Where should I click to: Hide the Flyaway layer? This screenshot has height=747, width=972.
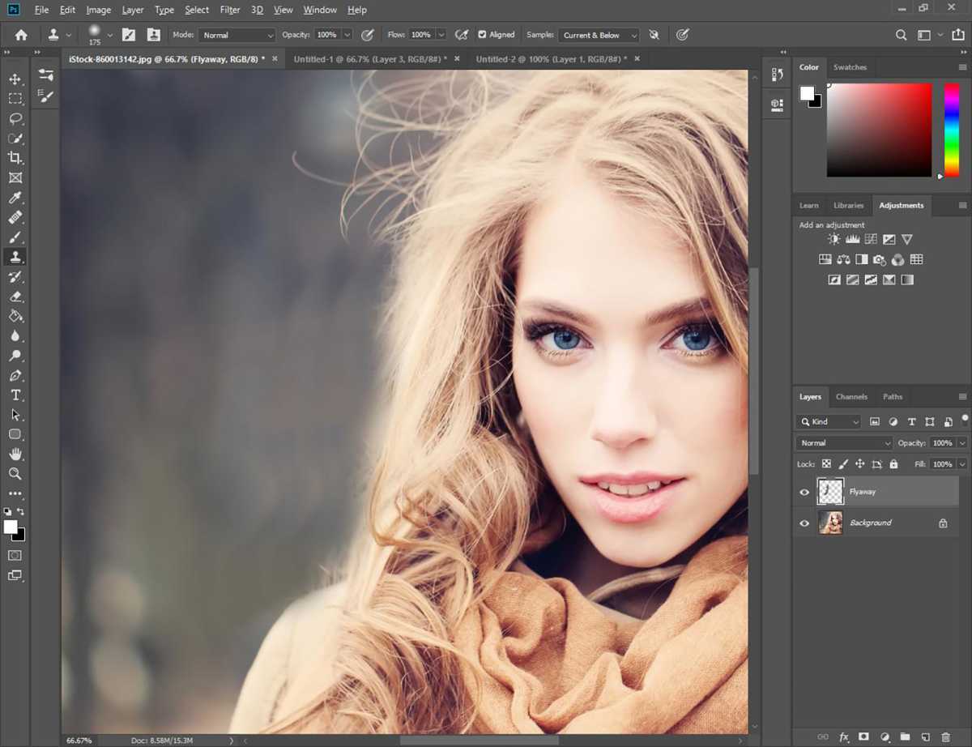(x=804, y=492)
